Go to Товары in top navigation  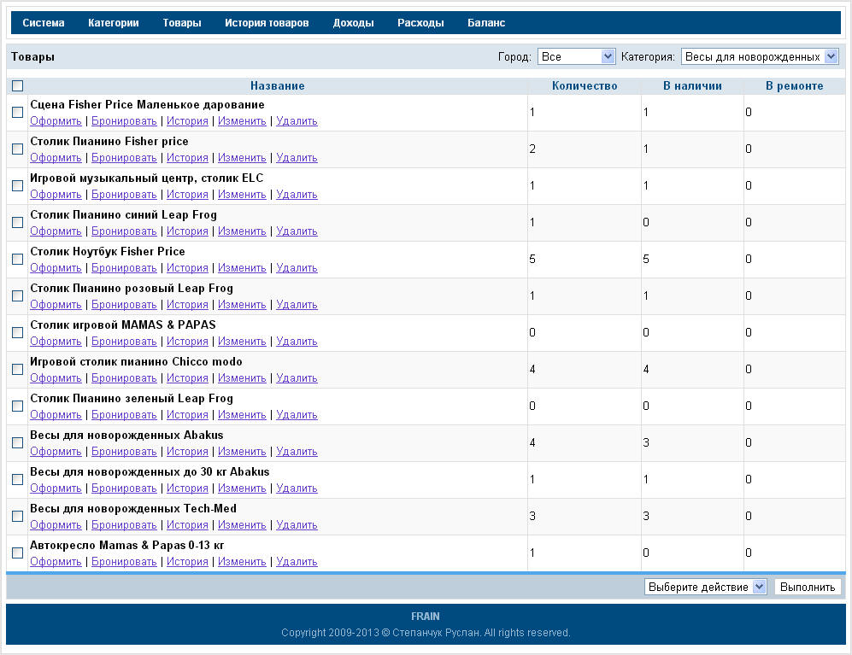(x=182, y=23)
